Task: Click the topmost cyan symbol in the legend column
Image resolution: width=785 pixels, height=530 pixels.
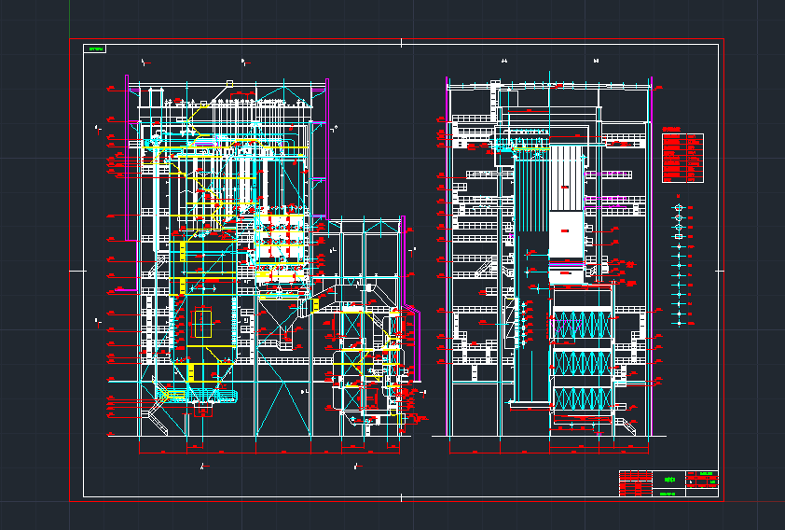Action: tap(679, 207)
